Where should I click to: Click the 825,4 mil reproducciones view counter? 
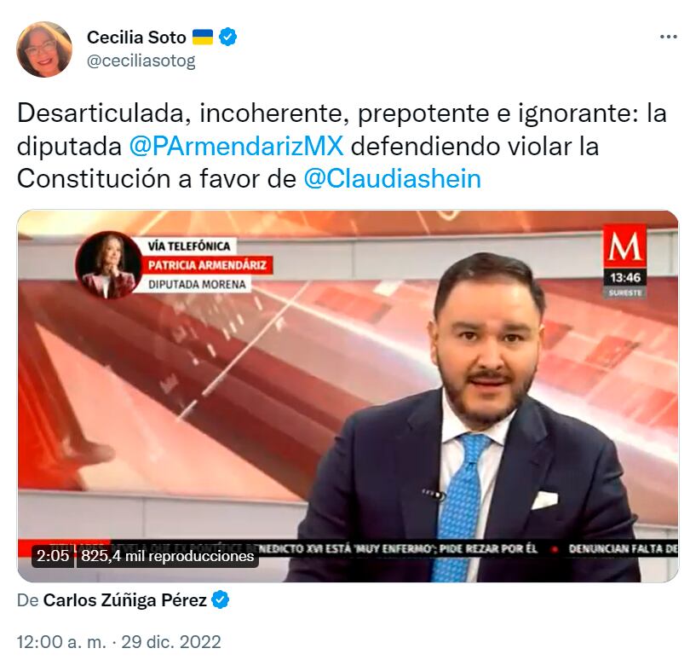tap(167, 556)
